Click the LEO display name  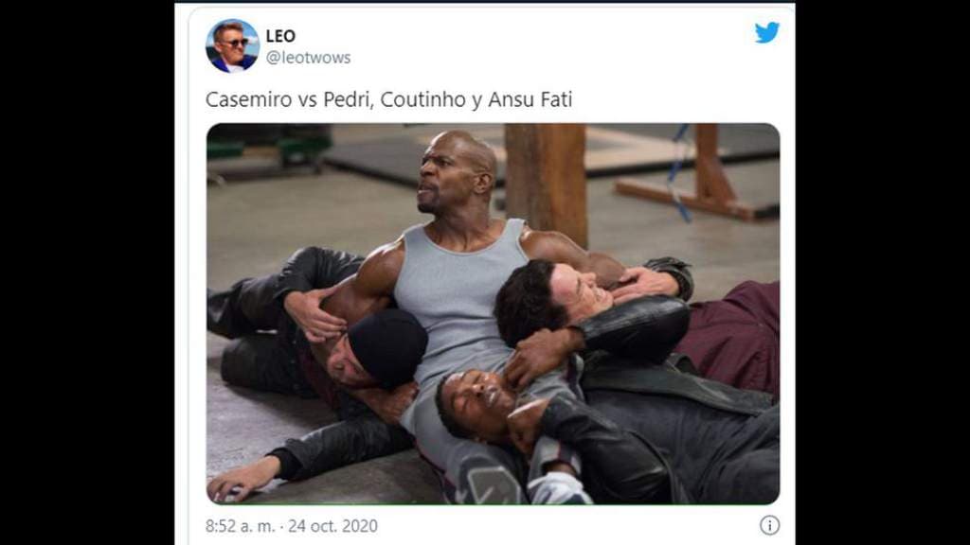280,36
